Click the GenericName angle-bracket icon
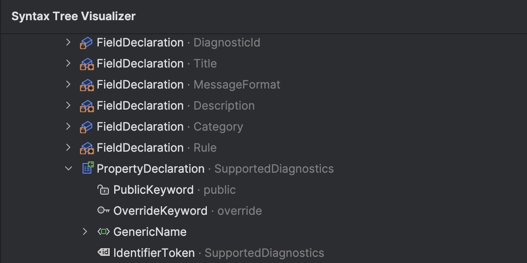527x263 pixels. pos(103,232)
